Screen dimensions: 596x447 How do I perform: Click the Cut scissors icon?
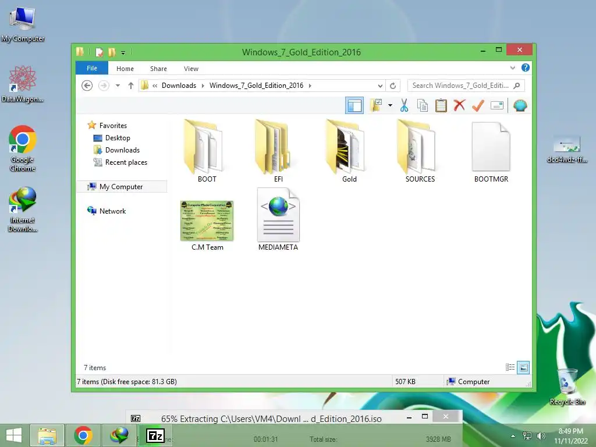[x=404, y=105]
